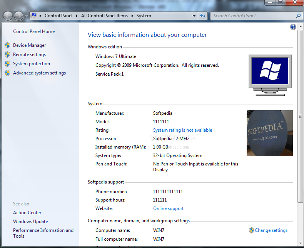Screen dimensions: 304x248
Task: Open the Online support website link
Action: pos(168,208)
